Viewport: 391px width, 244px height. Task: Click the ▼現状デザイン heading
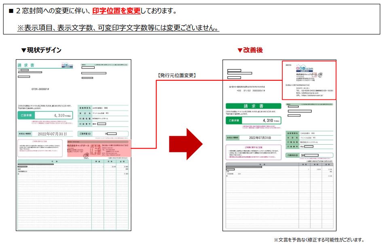[41, 50]
